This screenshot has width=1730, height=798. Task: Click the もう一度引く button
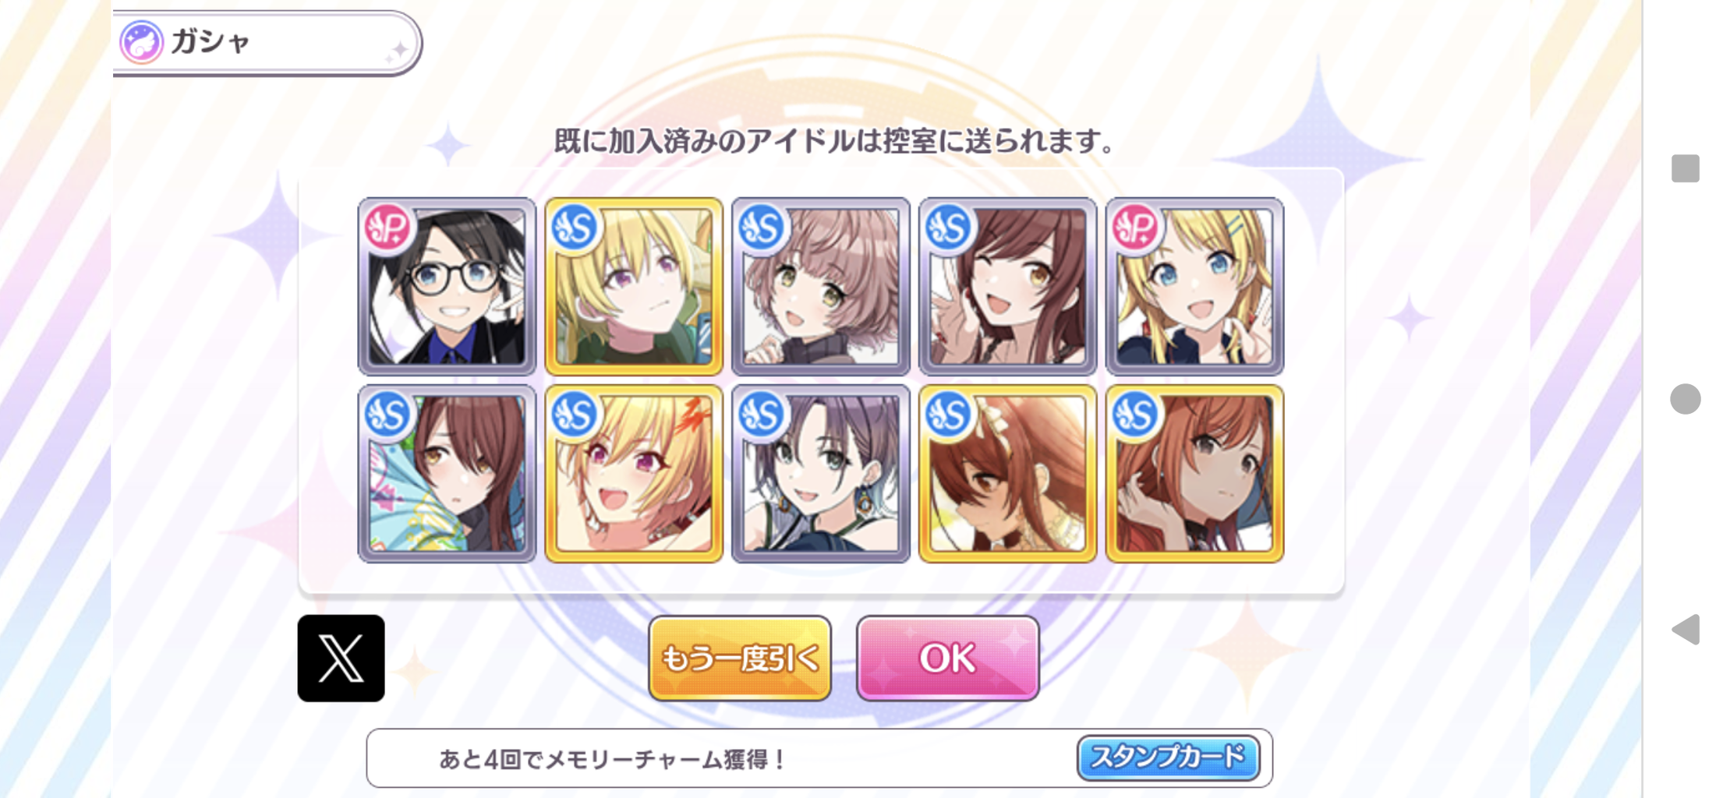740,659
